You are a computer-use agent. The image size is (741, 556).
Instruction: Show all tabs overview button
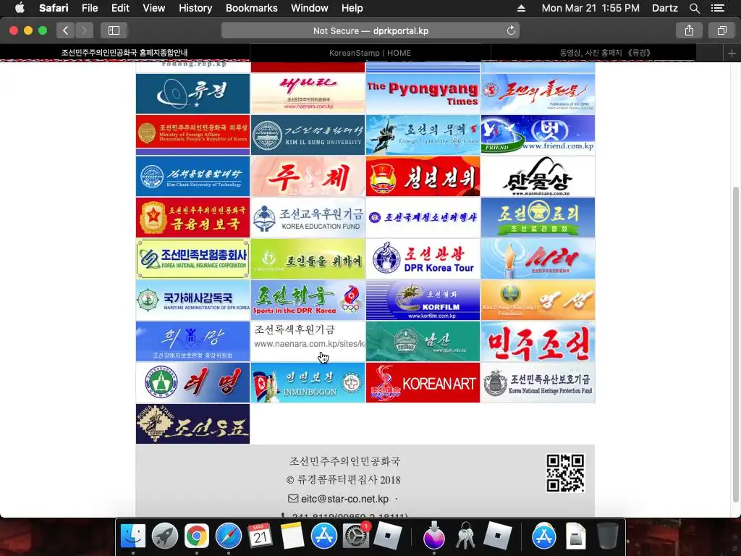coord(721,30)
